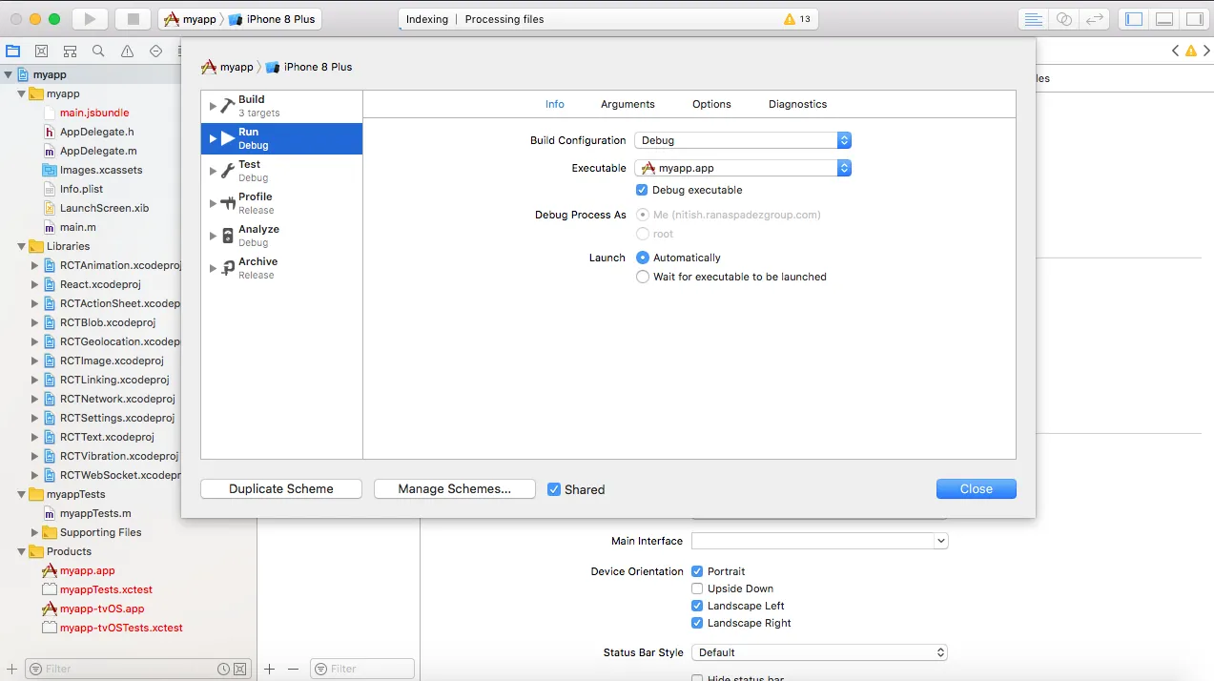Screen dimensions: 1214x681
Task: Select the Profile scheme action
Action: pyautogui.click(x=281, y=203)
